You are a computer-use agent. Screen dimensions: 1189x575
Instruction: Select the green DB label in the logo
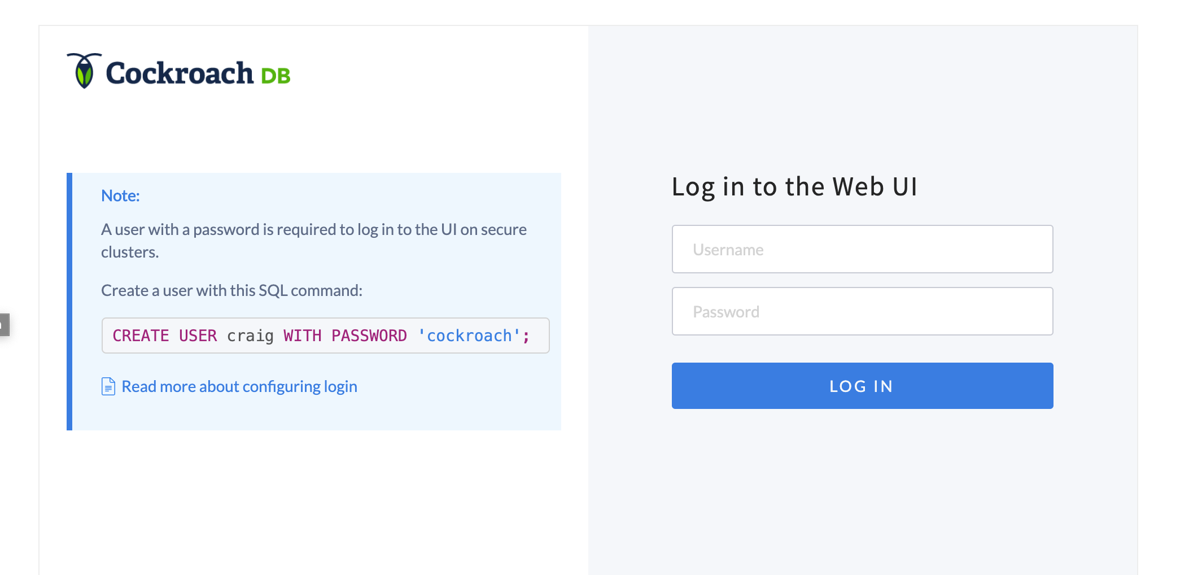pos(277,74)
